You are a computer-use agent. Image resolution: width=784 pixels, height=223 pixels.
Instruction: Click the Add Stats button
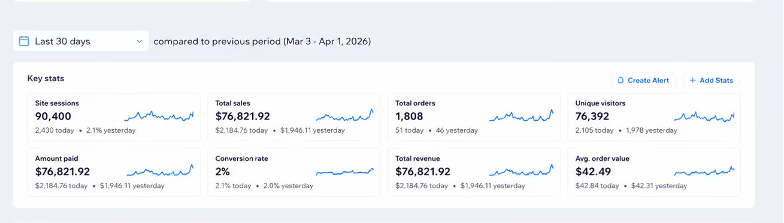point(712,80)
